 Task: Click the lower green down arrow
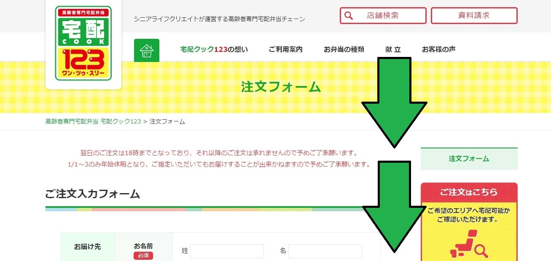[x=394, y=206]
